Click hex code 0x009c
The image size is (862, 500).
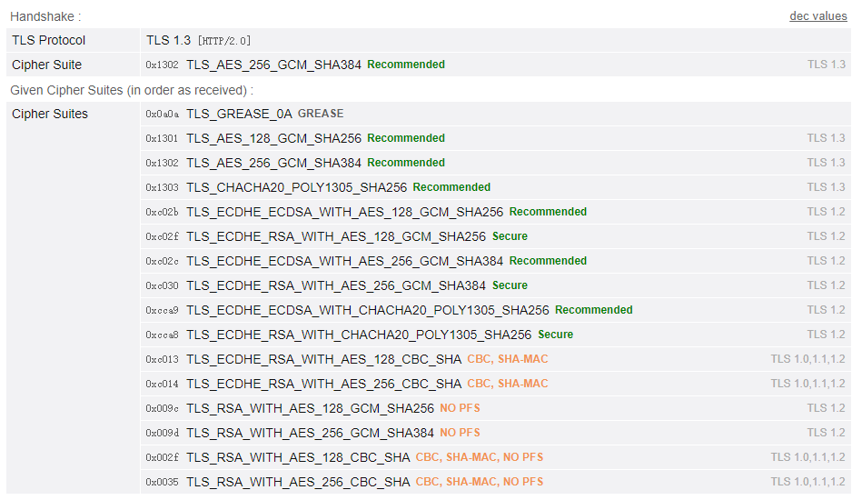tap(163, 409)
